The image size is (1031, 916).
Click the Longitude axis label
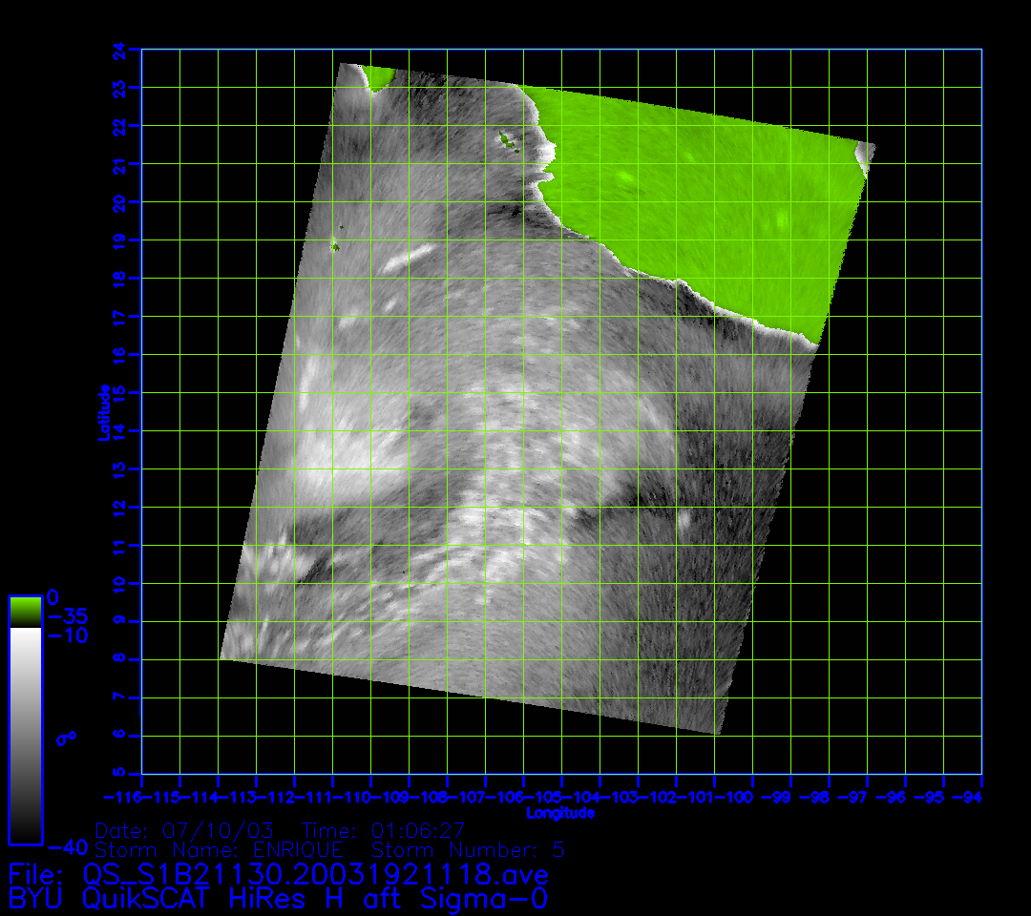561,813
